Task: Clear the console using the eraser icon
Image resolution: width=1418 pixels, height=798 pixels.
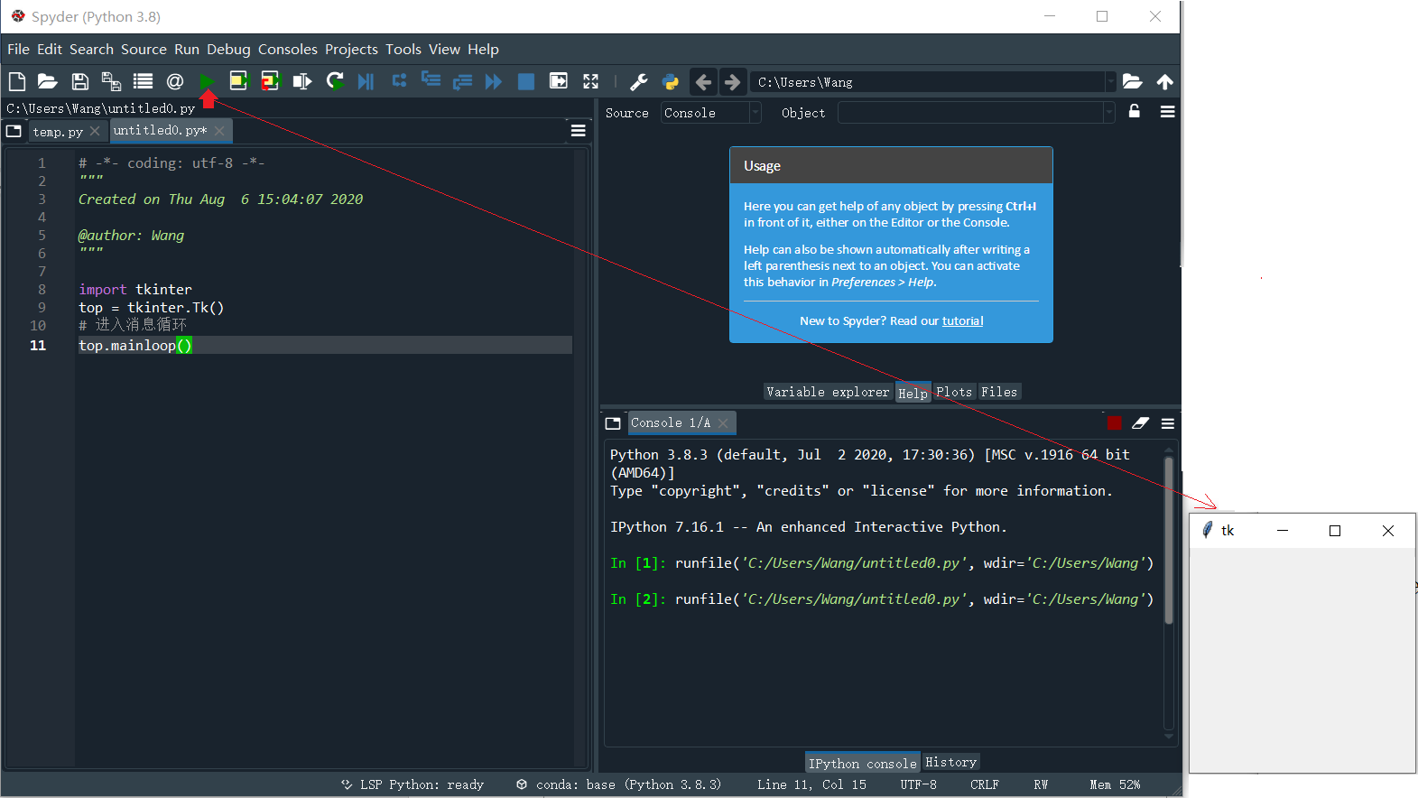Action: [x=1141, y=422]
